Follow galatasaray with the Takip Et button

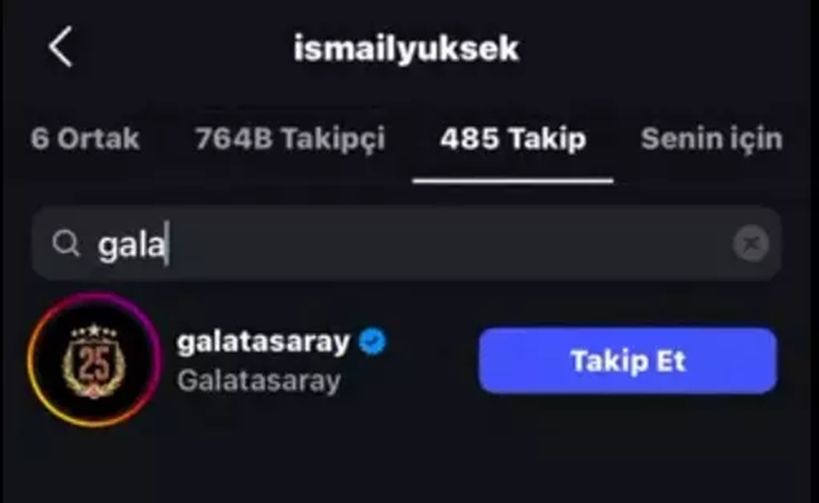tap(628, 360)
